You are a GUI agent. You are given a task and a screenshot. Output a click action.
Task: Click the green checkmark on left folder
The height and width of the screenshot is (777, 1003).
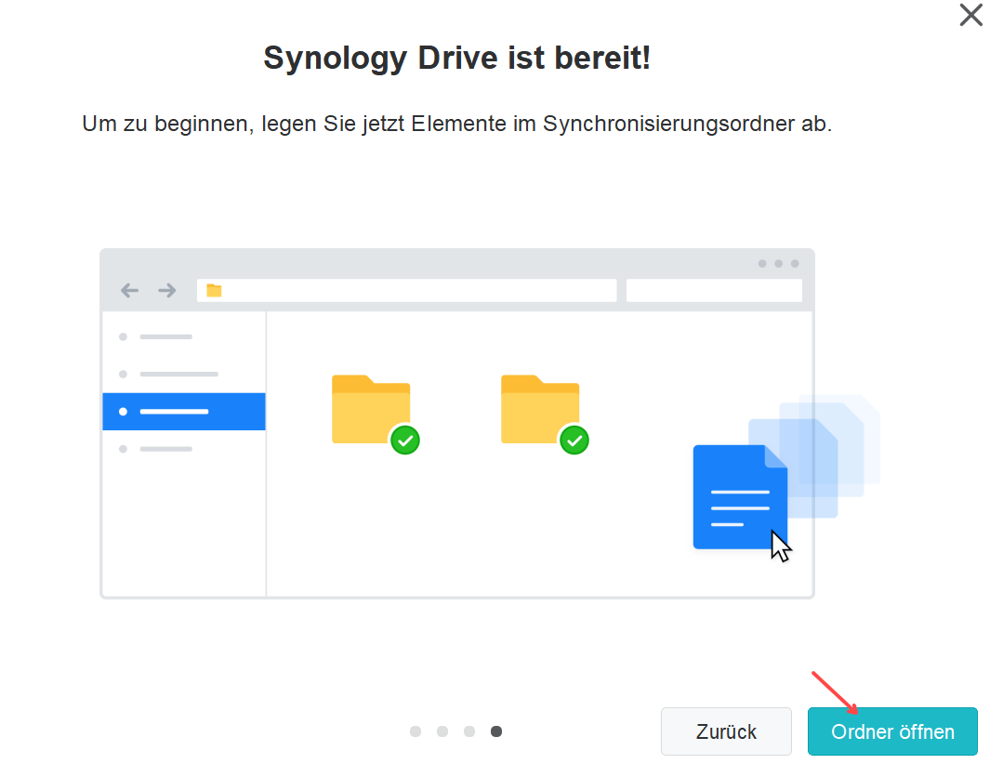point(404,441)
